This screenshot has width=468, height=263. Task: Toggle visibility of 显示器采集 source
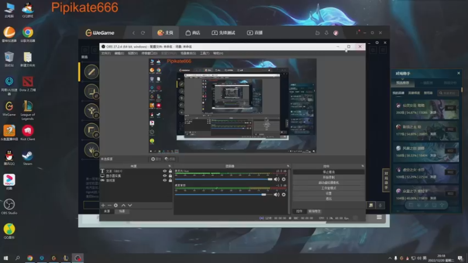tap(164, 176)
